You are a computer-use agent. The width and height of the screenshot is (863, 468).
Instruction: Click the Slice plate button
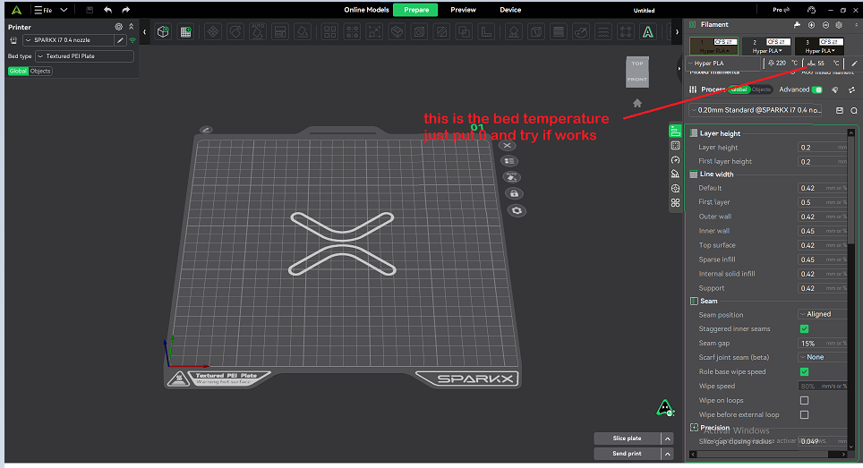point(627,438)
